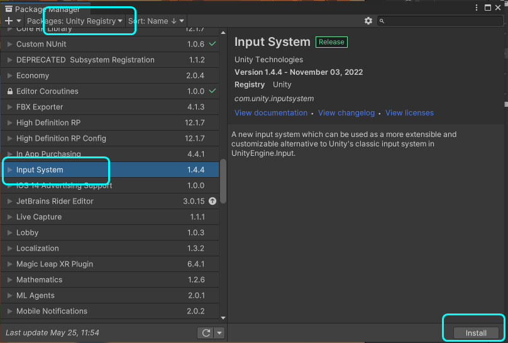The height and width of the screenshot is (343, 508).
Task: Select the JetBrains Rider Editor package
Action: [110, 201]
